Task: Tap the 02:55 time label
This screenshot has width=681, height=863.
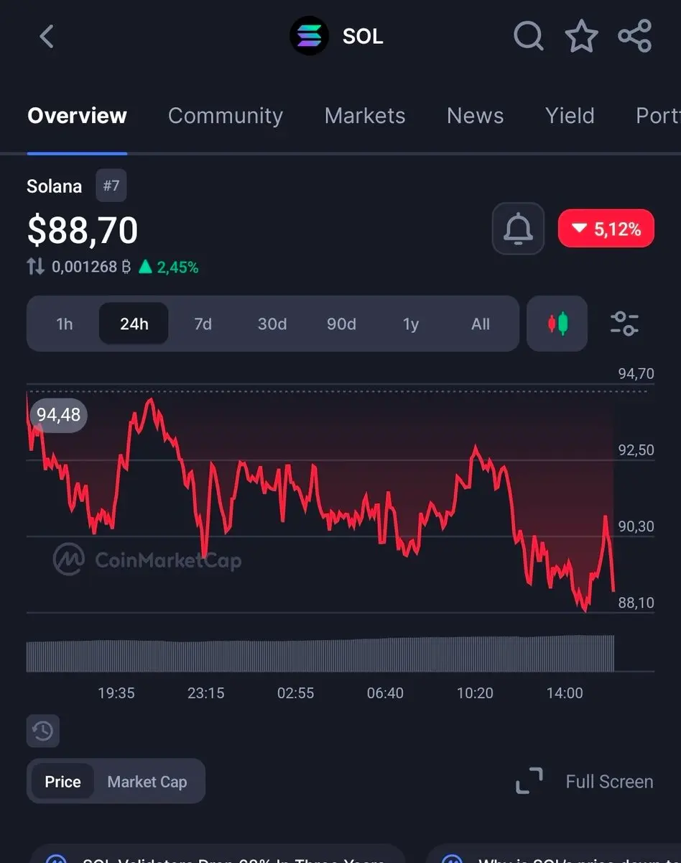Action: [x=296, y=693]
